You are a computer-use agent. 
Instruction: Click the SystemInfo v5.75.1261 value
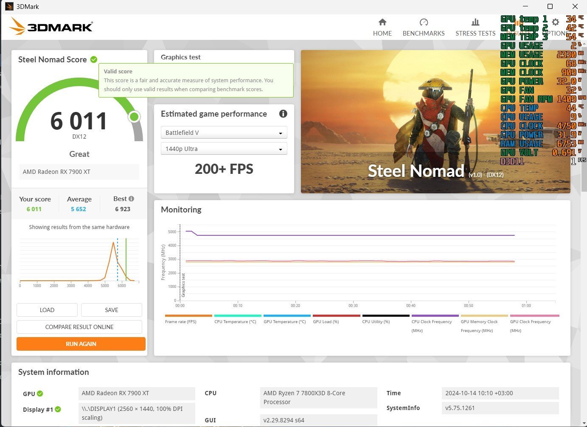(500, 408)
